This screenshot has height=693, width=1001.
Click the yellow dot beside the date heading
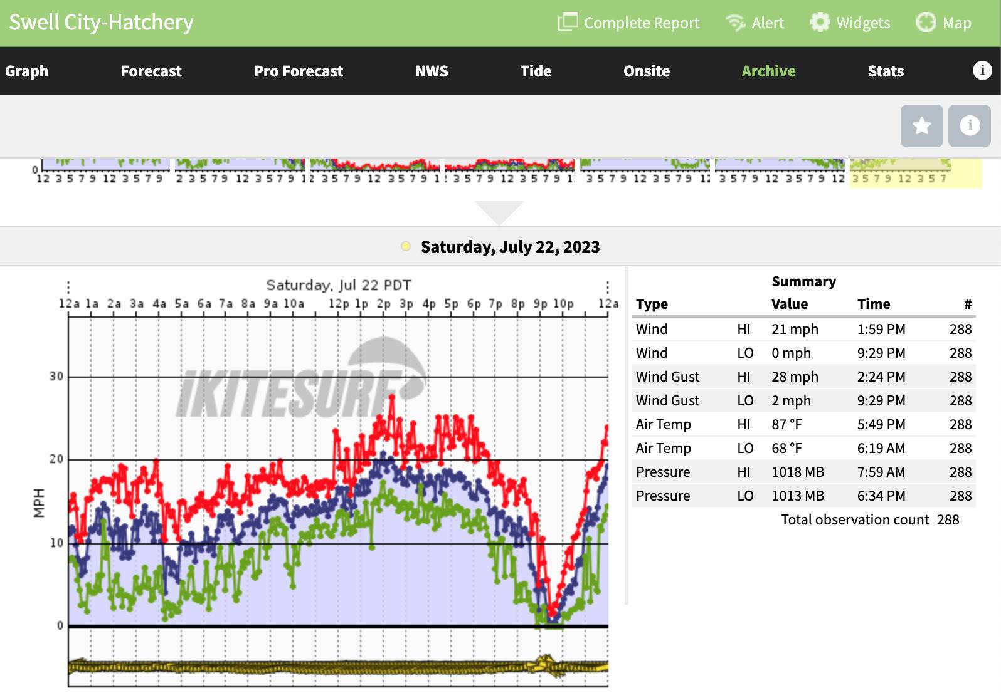click(406, 246)
